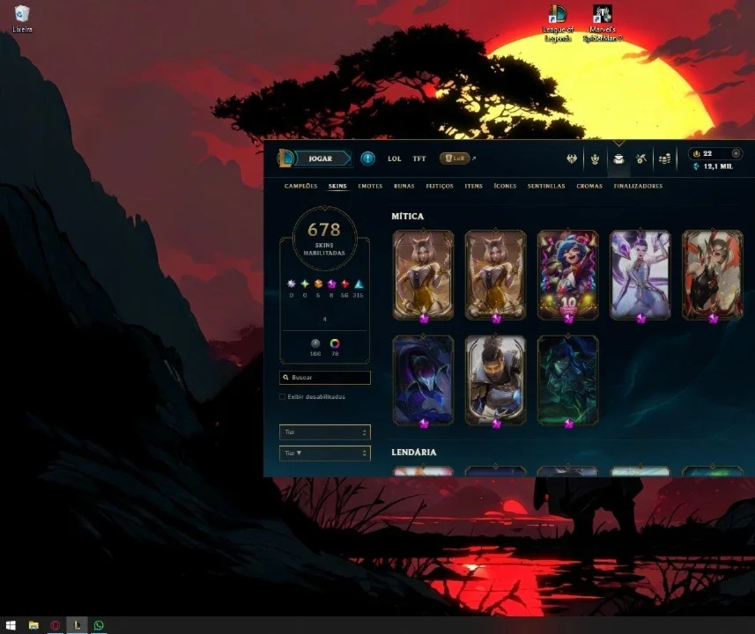The width and height of the screenshot is (755, 634).
Task: Switch to the TFT game tab
Action: [x=419, y=158]
